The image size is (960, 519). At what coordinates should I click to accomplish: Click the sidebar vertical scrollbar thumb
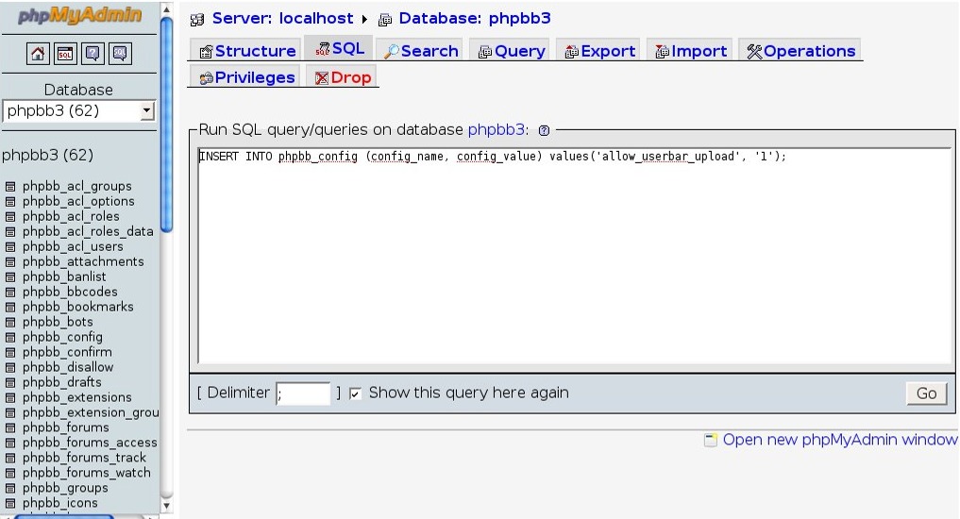coord(166,125)
